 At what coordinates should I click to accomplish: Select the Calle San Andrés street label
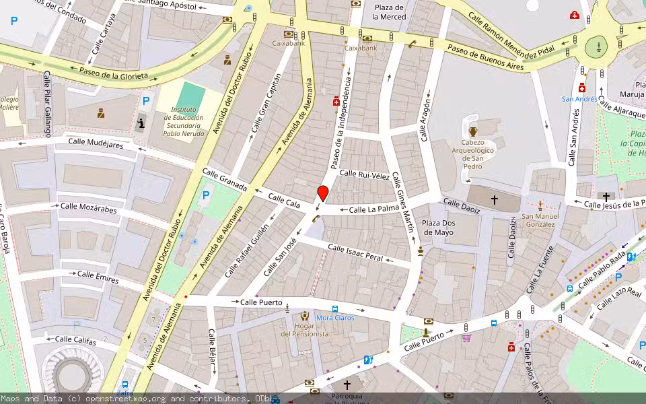573,137
